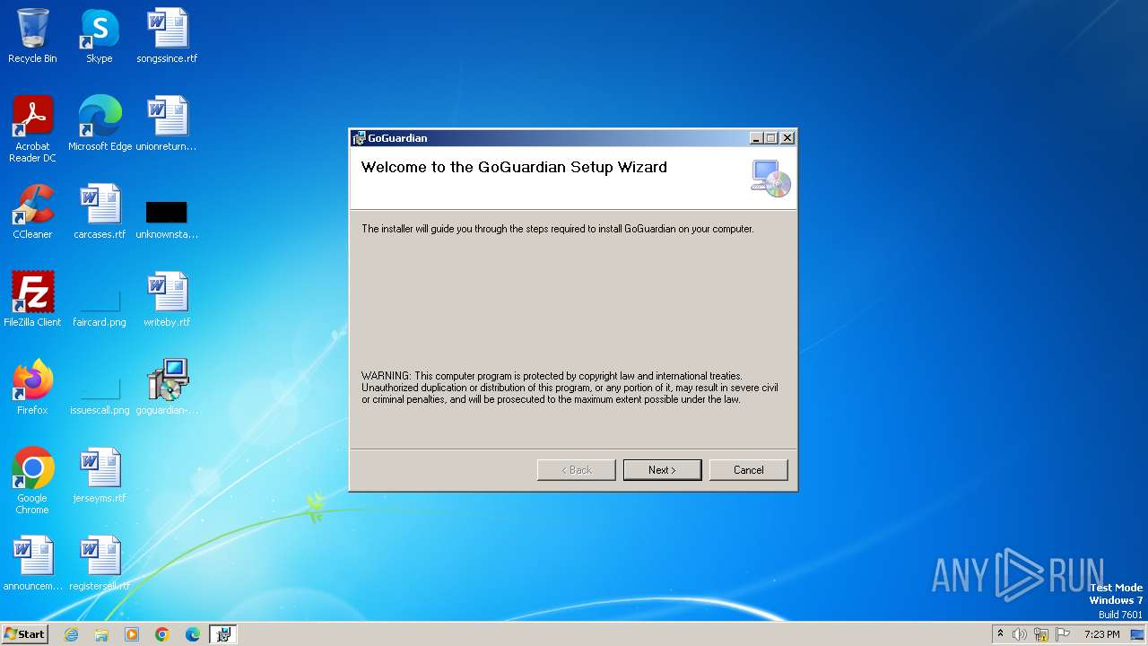
Task: Launch Edge from the taskbar
Action: (x=193, y=634)
